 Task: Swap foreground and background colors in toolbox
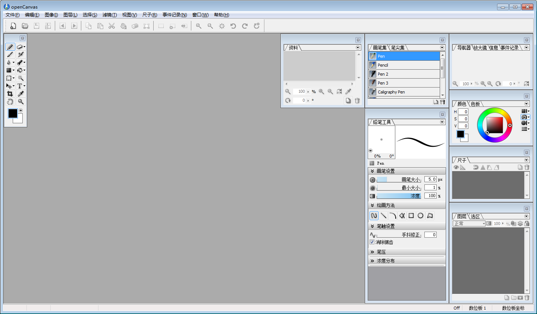21,110
